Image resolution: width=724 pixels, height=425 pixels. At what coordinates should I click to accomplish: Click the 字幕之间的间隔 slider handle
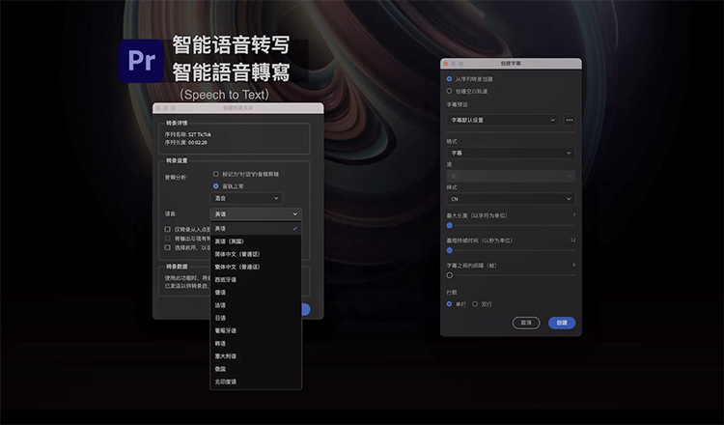point(449,275)
